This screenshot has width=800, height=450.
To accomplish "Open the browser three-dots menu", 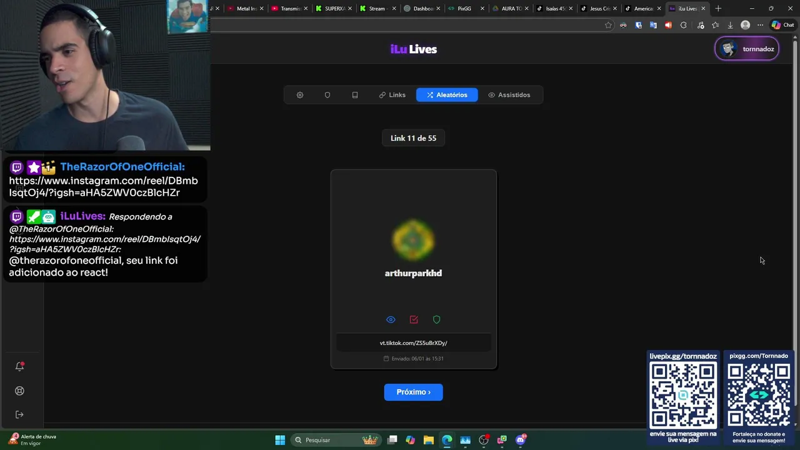I will pyautogui.click(x=760, y=25).
